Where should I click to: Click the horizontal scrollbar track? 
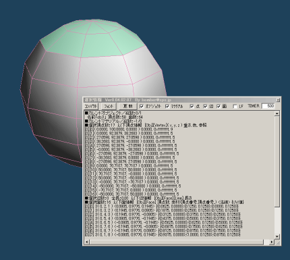pyautogui.click(x=266, y=242)
